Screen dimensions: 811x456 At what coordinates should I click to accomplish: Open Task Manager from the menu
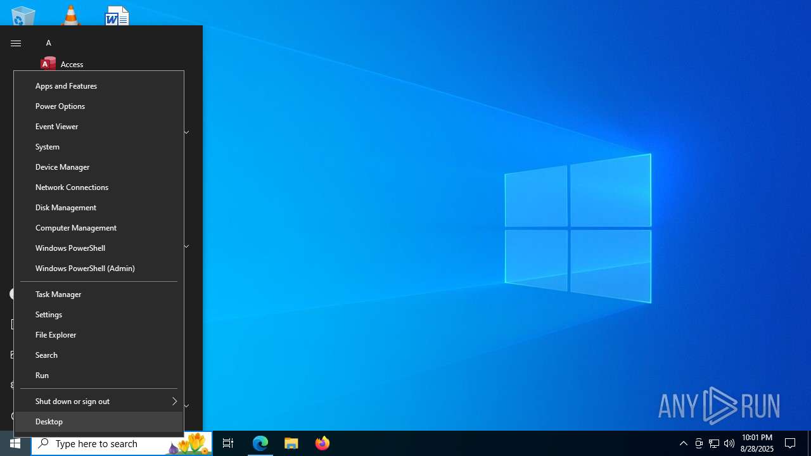tap(99, 294)
